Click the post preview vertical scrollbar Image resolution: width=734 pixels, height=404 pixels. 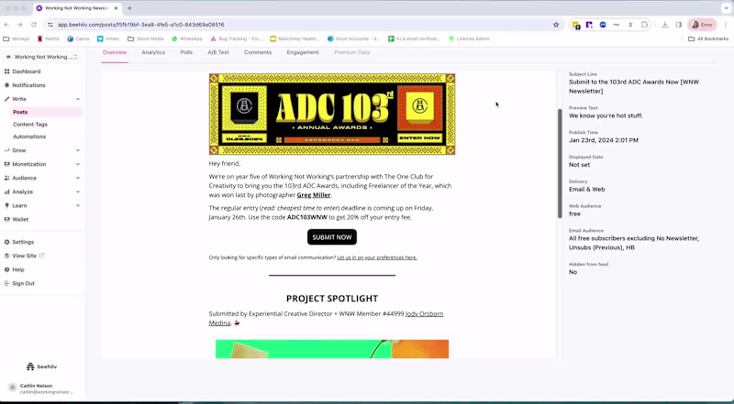coord(560,163)
